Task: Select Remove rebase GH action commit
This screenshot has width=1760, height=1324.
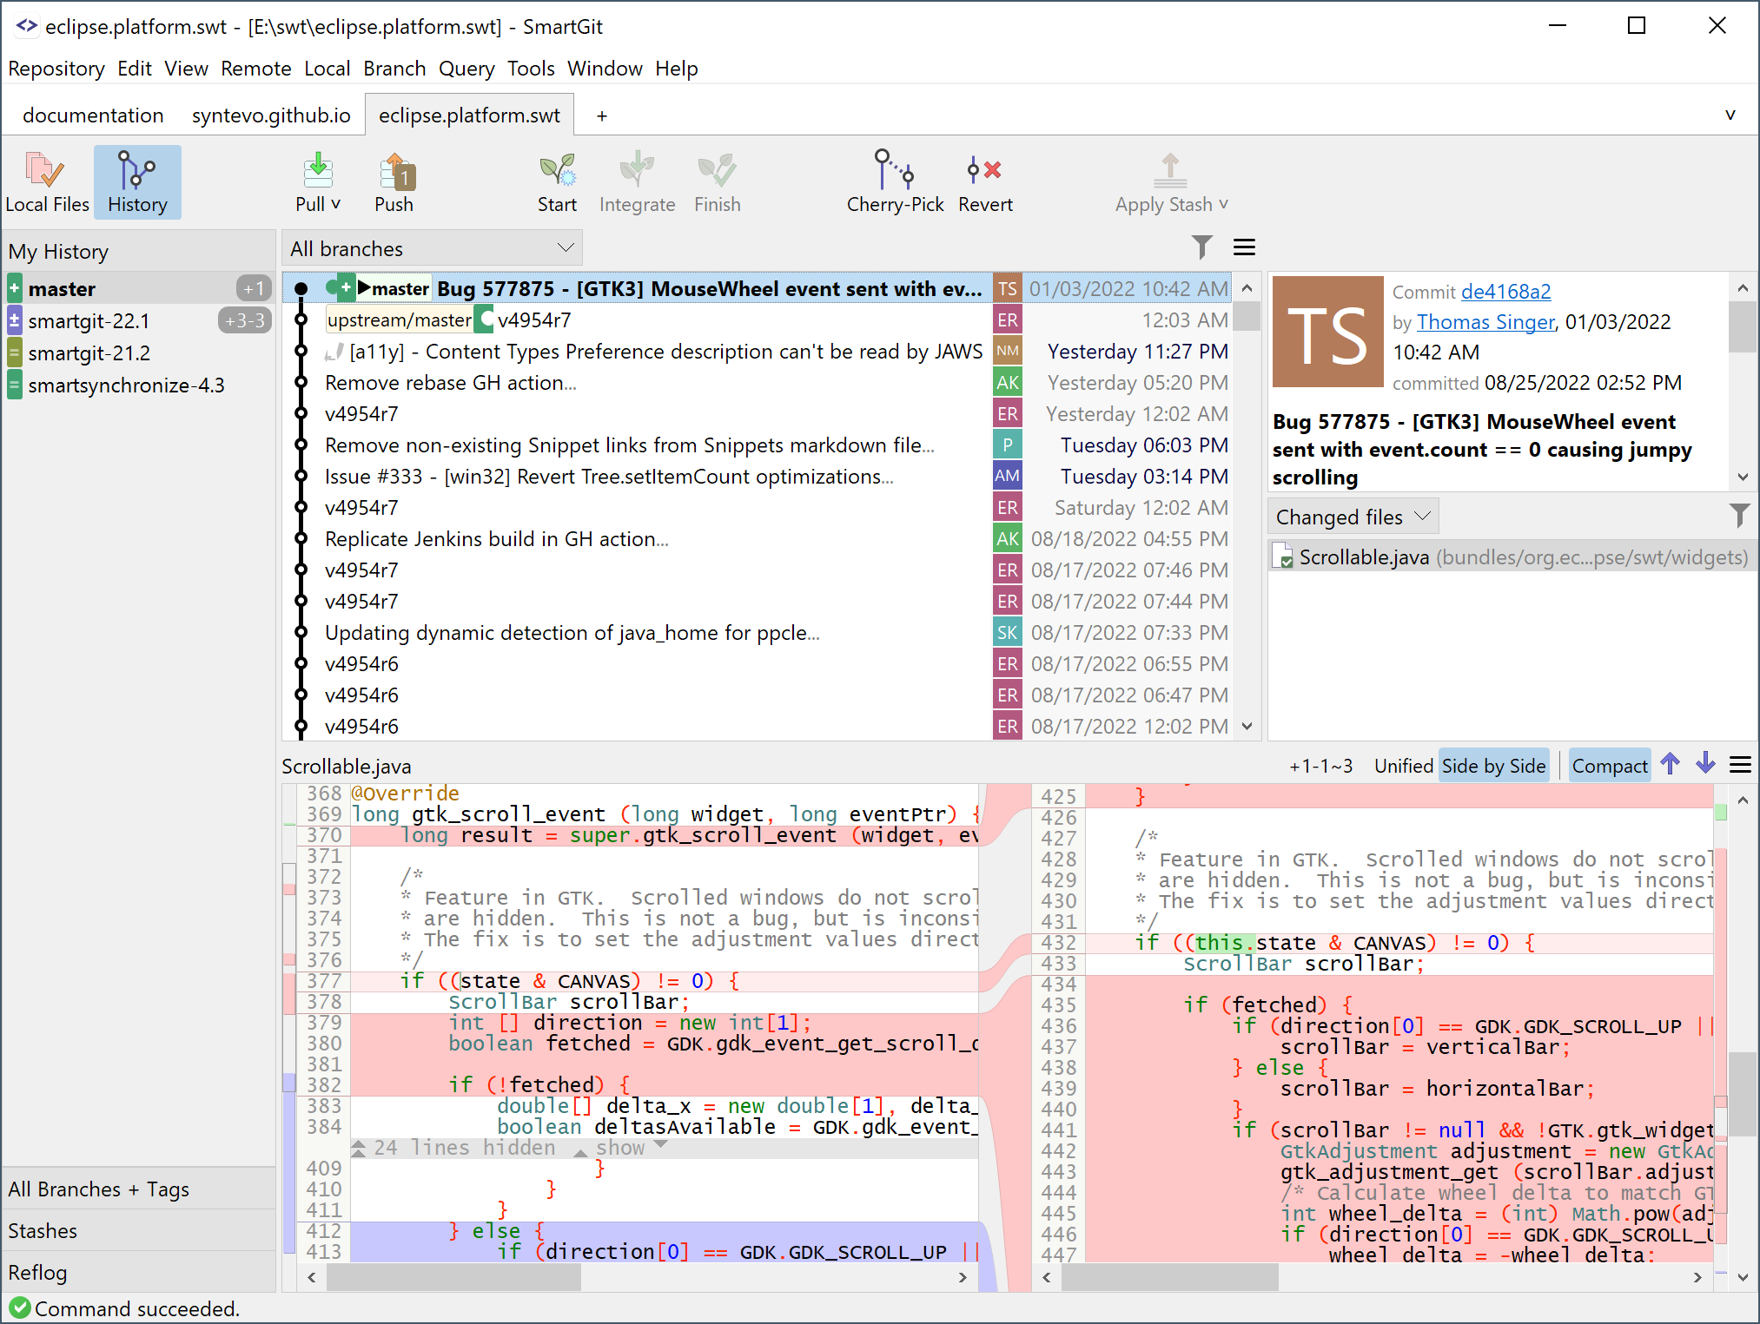Action: 756,382
